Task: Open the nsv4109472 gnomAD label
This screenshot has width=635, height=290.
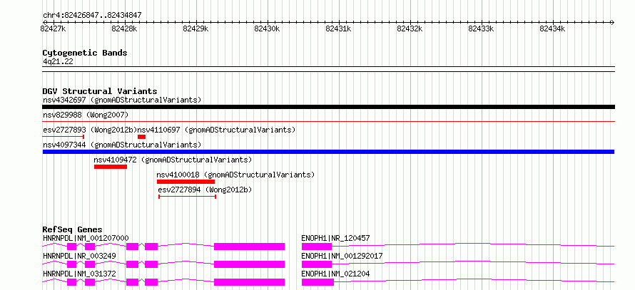Action: (173, 160)
